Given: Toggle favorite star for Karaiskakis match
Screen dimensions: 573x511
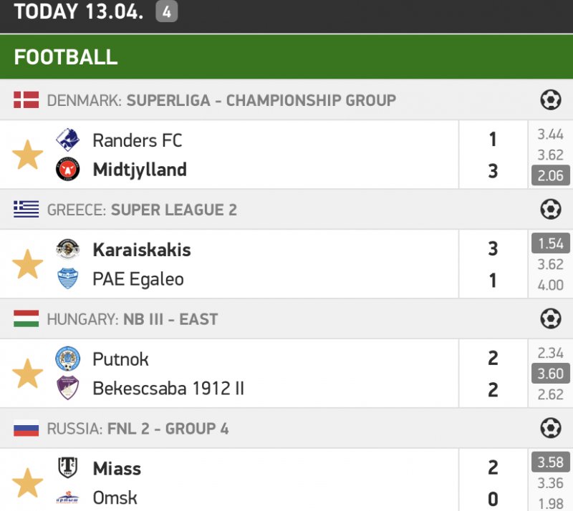Looking at the screenshot, I should click(x=28, y=265).
